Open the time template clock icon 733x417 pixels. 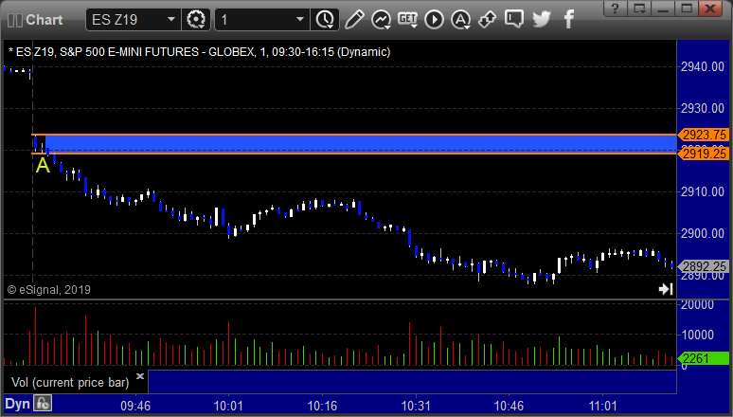[x=325, y=20]
